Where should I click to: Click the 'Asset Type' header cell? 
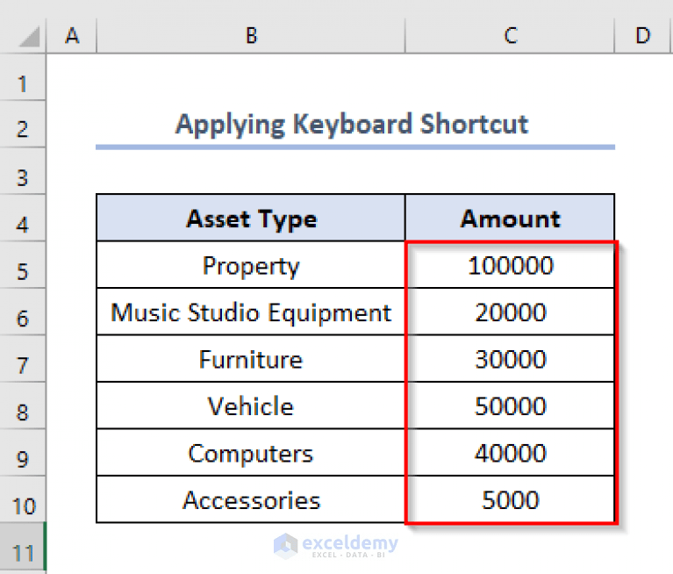(x=251, y=218)
